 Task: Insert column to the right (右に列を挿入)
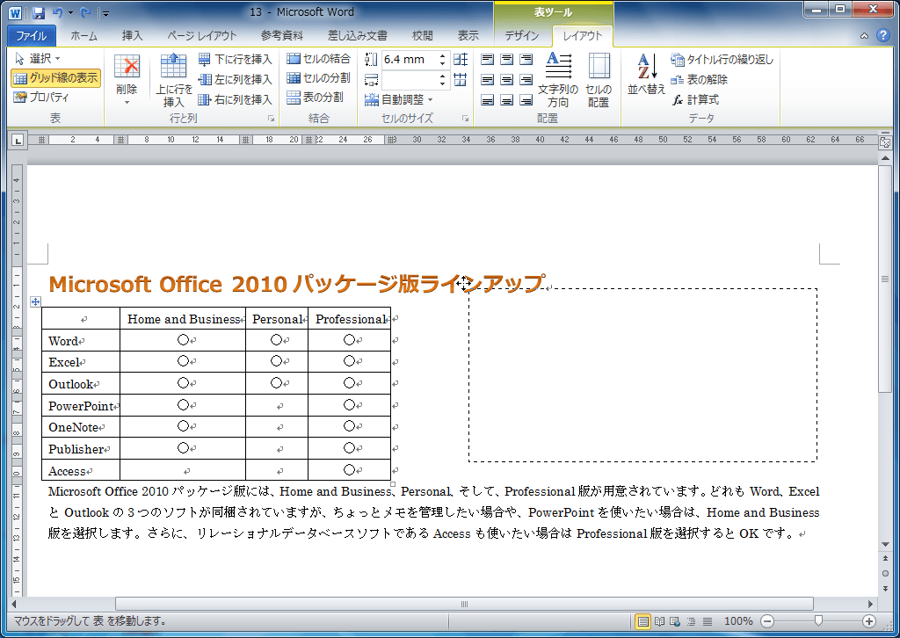[235, 99]
